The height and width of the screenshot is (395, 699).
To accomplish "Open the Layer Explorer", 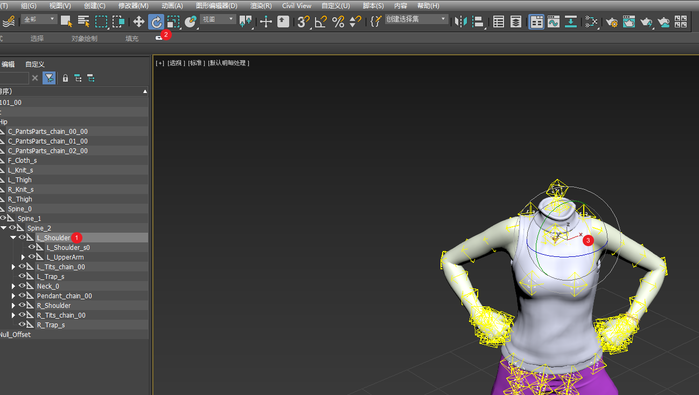I will 516,21.
